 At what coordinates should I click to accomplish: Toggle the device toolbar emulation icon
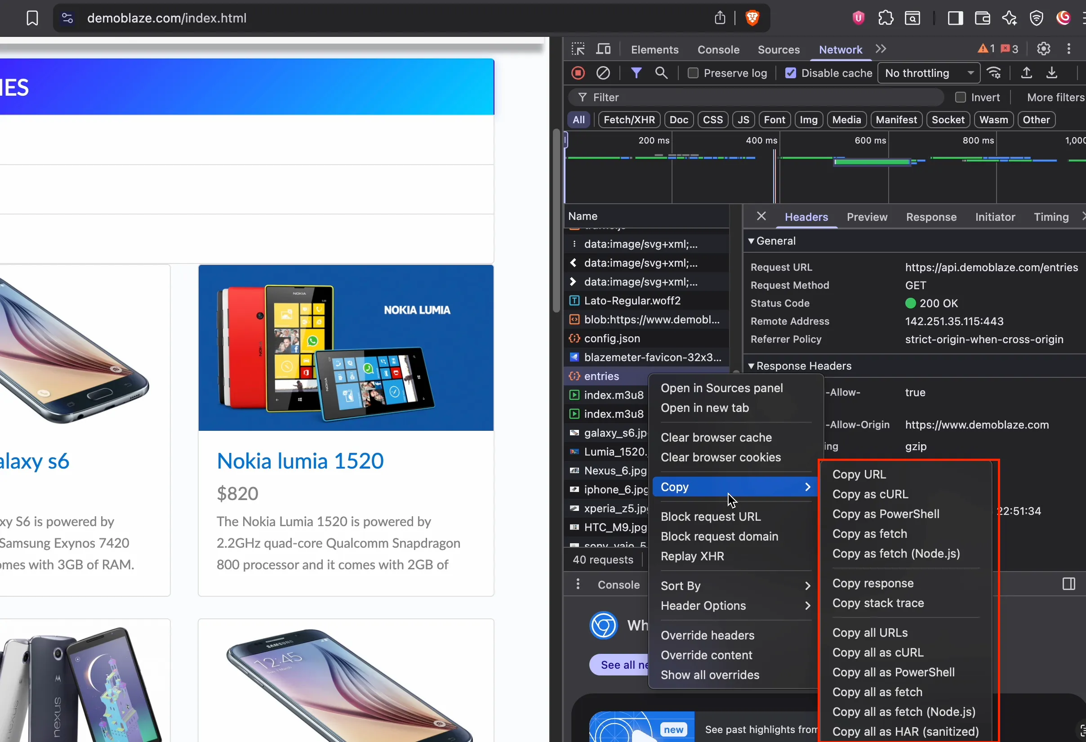click(603, 48)
